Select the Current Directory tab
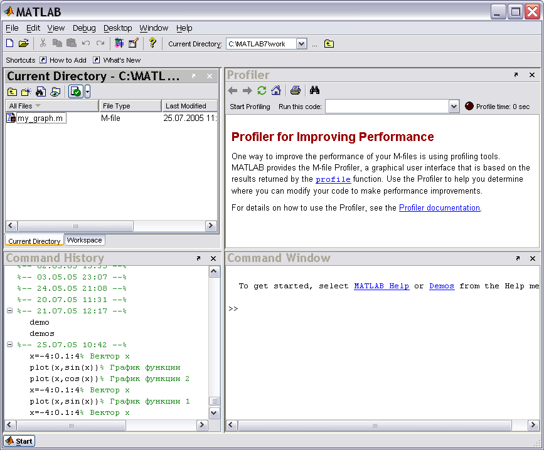This screenshot has height=450, width=544. [35, 241]
